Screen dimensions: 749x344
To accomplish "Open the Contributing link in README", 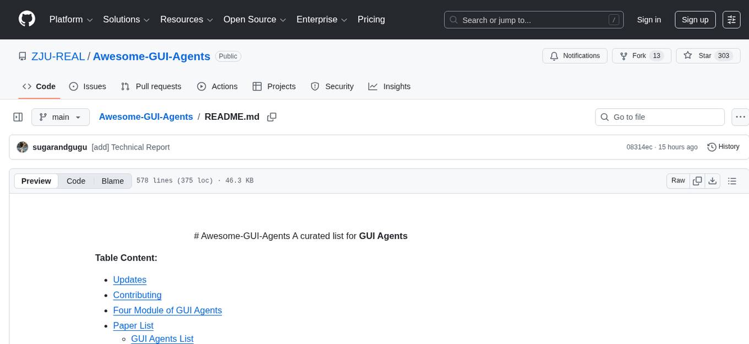I will (x=137, y=295).
